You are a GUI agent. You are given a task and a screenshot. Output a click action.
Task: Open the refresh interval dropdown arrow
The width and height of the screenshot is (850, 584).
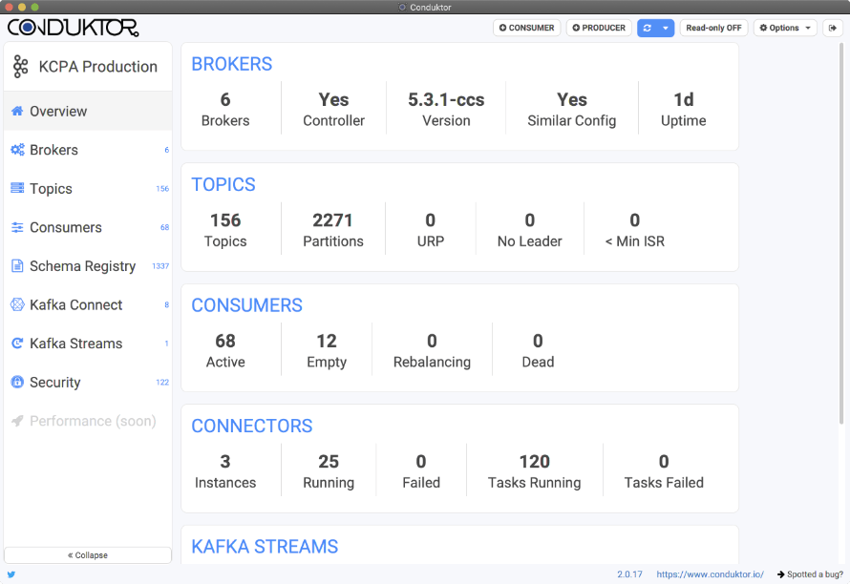[x=665, y=28]
